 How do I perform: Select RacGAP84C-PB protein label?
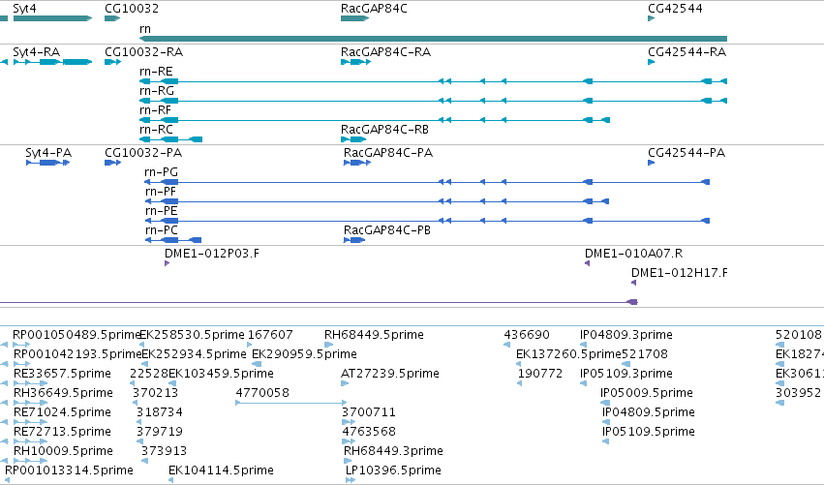tap(387, 230)
